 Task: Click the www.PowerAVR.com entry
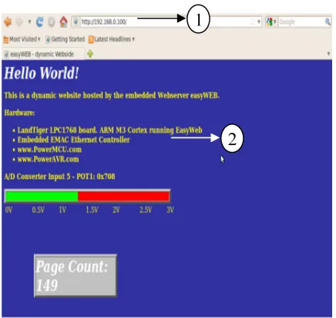[x=48, y=159]
